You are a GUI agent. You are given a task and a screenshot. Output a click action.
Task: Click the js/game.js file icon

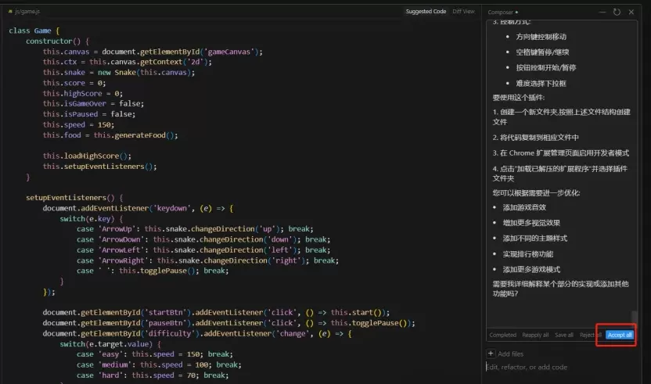tap(10, 12)
